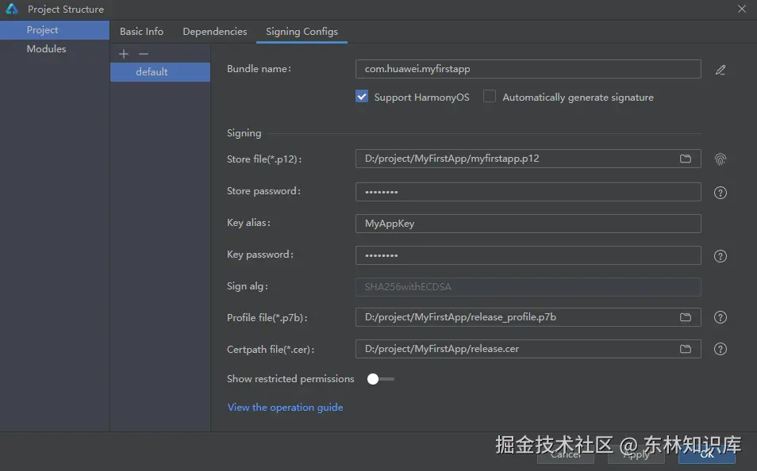Browse folder icon in Certpath file field
Image resolution: width=757 pixels, height=471 pixels.
coord(686,349)
